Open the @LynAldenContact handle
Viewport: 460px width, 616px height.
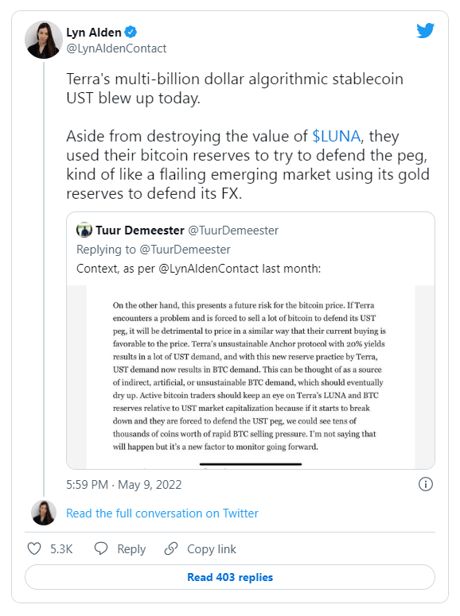pyautogui.click(x=116, y=48)
